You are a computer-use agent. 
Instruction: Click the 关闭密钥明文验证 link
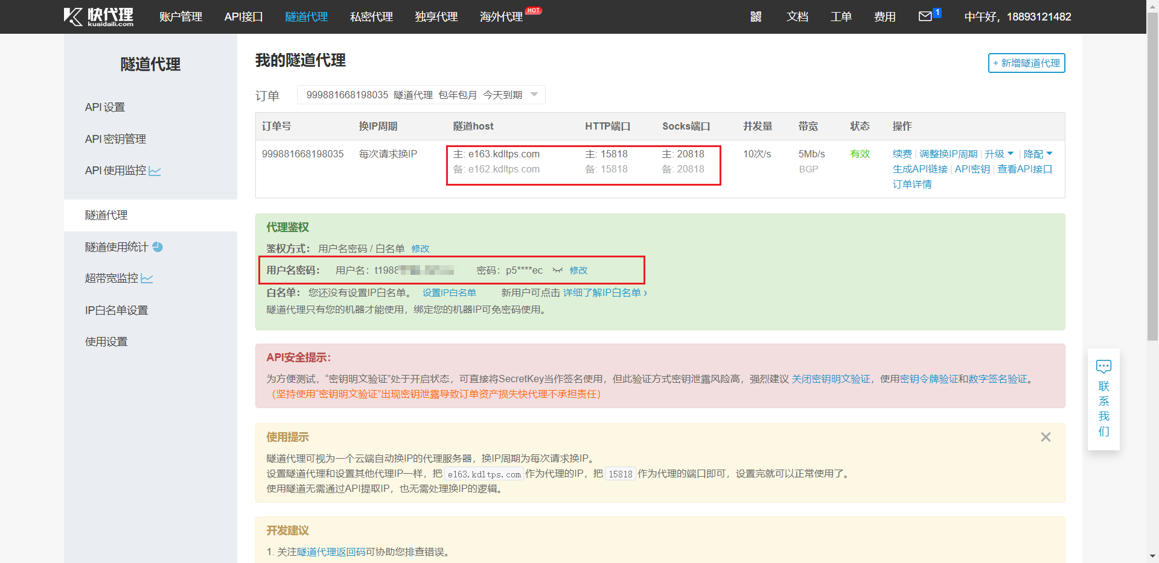831,379
